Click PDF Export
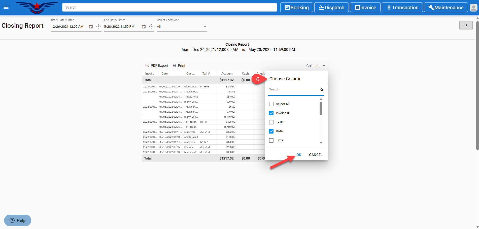 pos(157,66)
